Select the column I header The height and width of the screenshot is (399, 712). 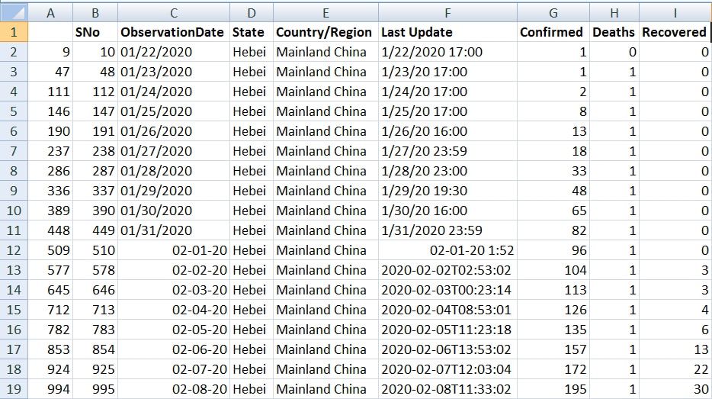coord(674,13)
